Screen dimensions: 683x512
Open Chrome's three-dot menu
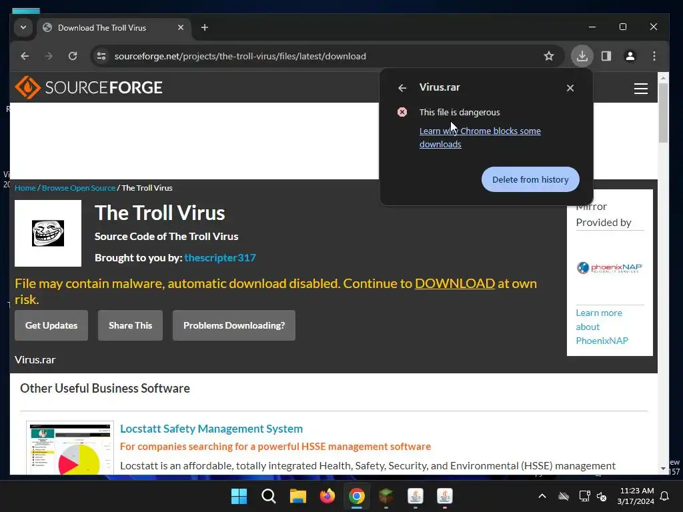(654, 56)
